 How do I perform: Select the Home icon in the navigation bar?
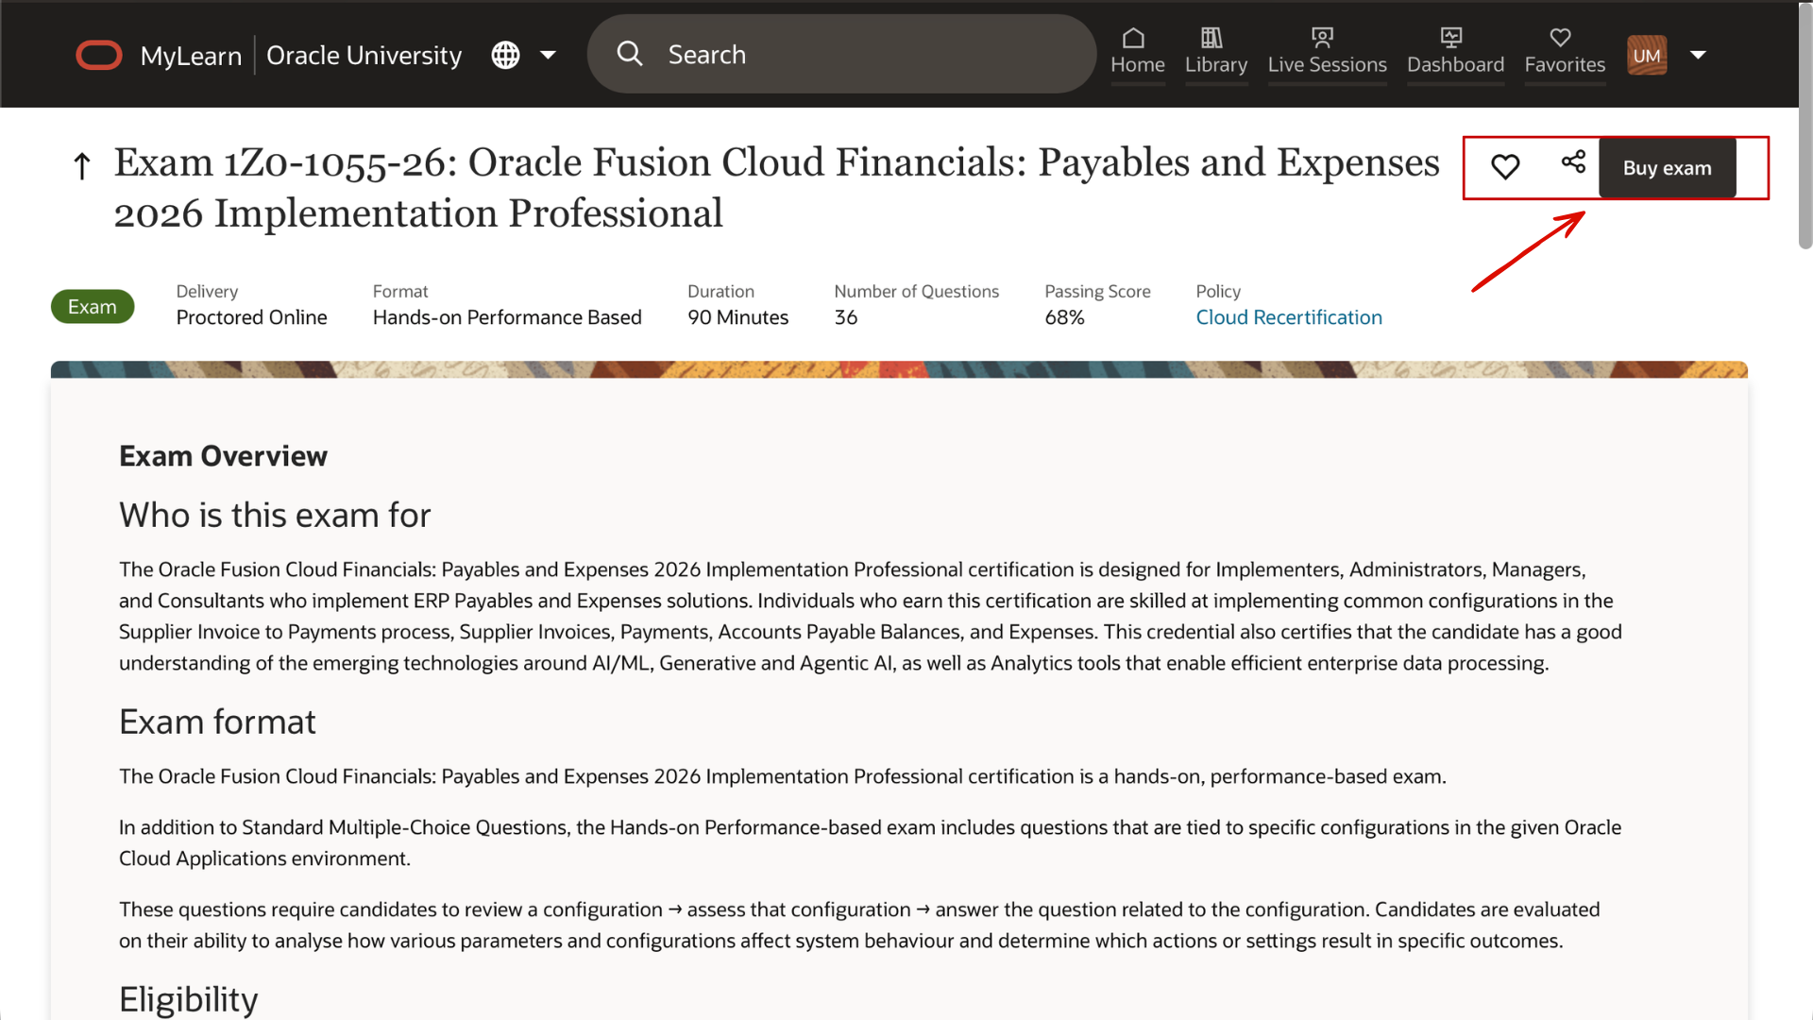coord(1137,52)
